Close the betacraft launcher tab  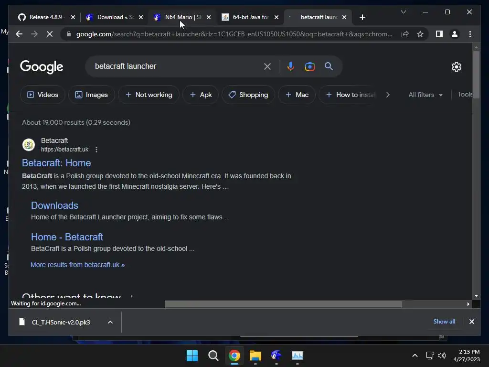pyautogui.click(x=344, y=17)
